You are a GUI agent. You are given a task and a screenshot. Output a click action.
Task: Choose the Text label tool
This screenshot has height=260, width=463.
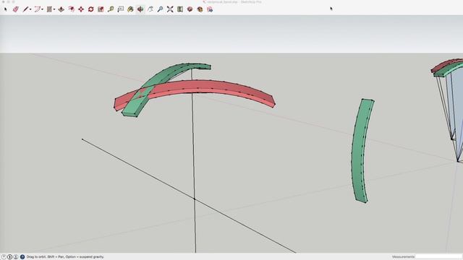121,9
